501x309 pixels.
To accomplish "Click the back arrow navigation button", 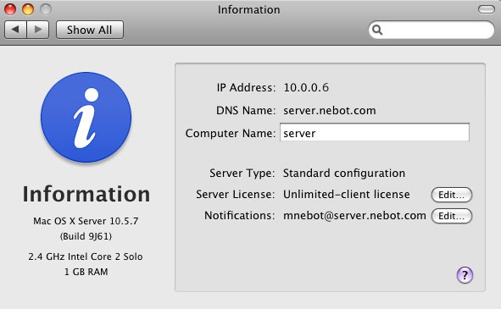I will [x=15, y=30].
